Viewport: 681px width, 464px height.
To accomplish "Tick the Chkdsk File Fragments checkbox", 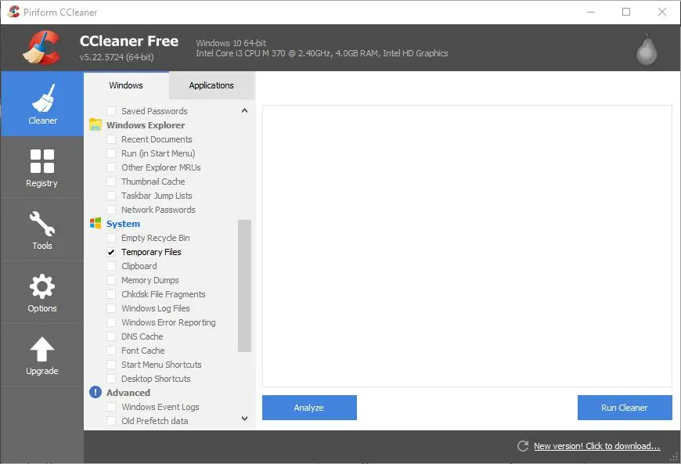I will click(111, 294).
